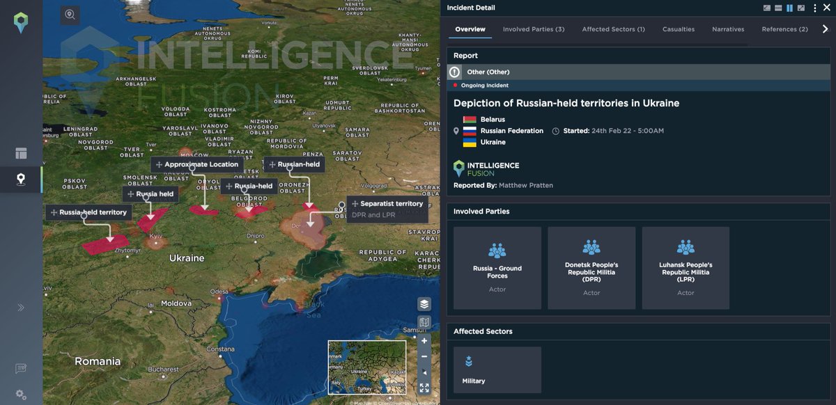Open the Involved Parties (3) tab
The width and height of the screenshot is (836, 405).
534,29
